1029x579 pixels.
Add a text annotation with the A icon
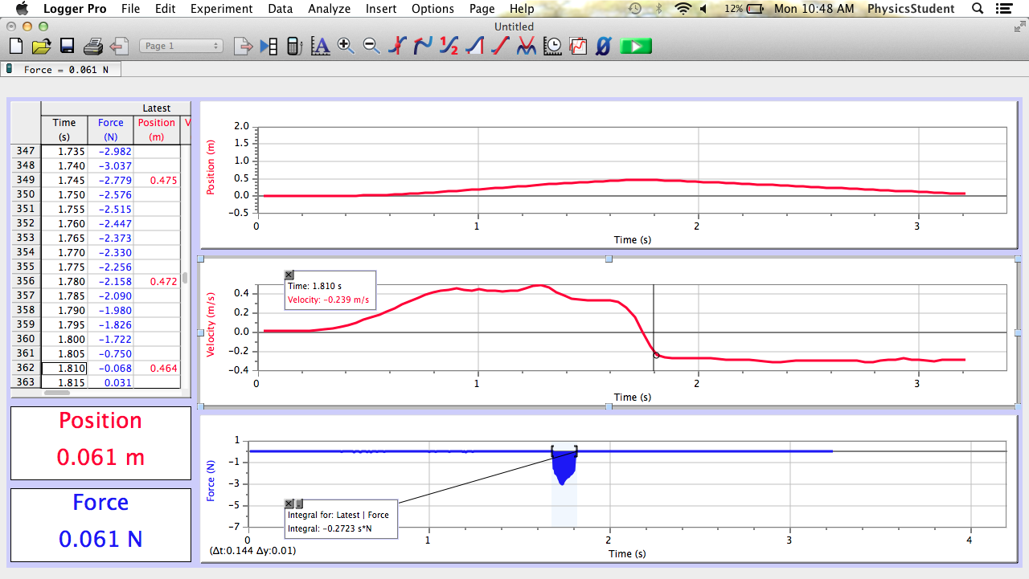tap(321, 46)
